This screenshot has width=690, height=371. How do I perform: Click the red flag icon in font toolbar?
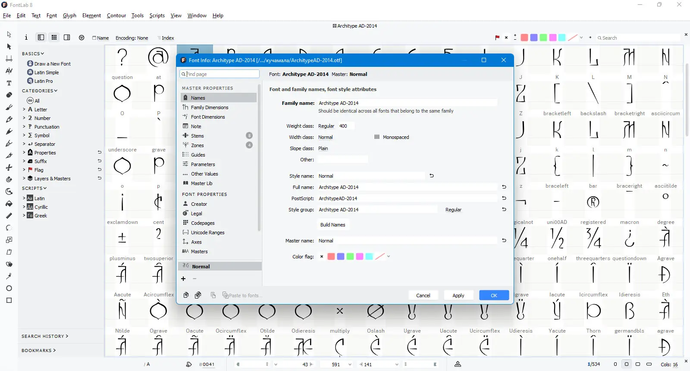497,38
